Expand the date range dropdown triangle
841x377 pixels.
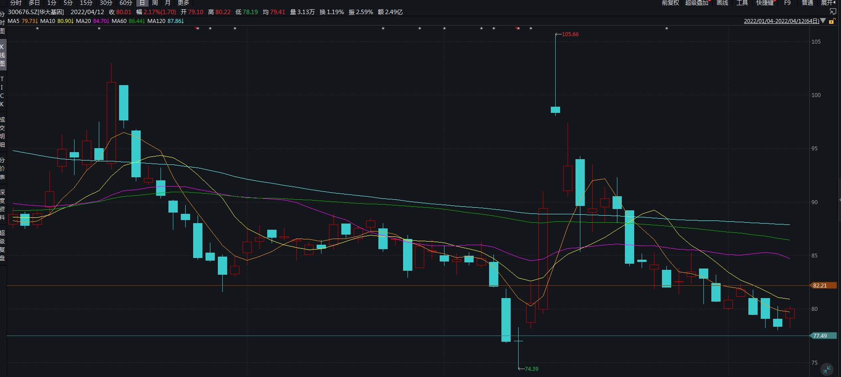pos(823,21)
